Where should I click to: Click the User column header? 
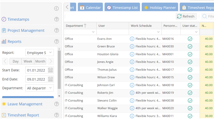[113, 26]
